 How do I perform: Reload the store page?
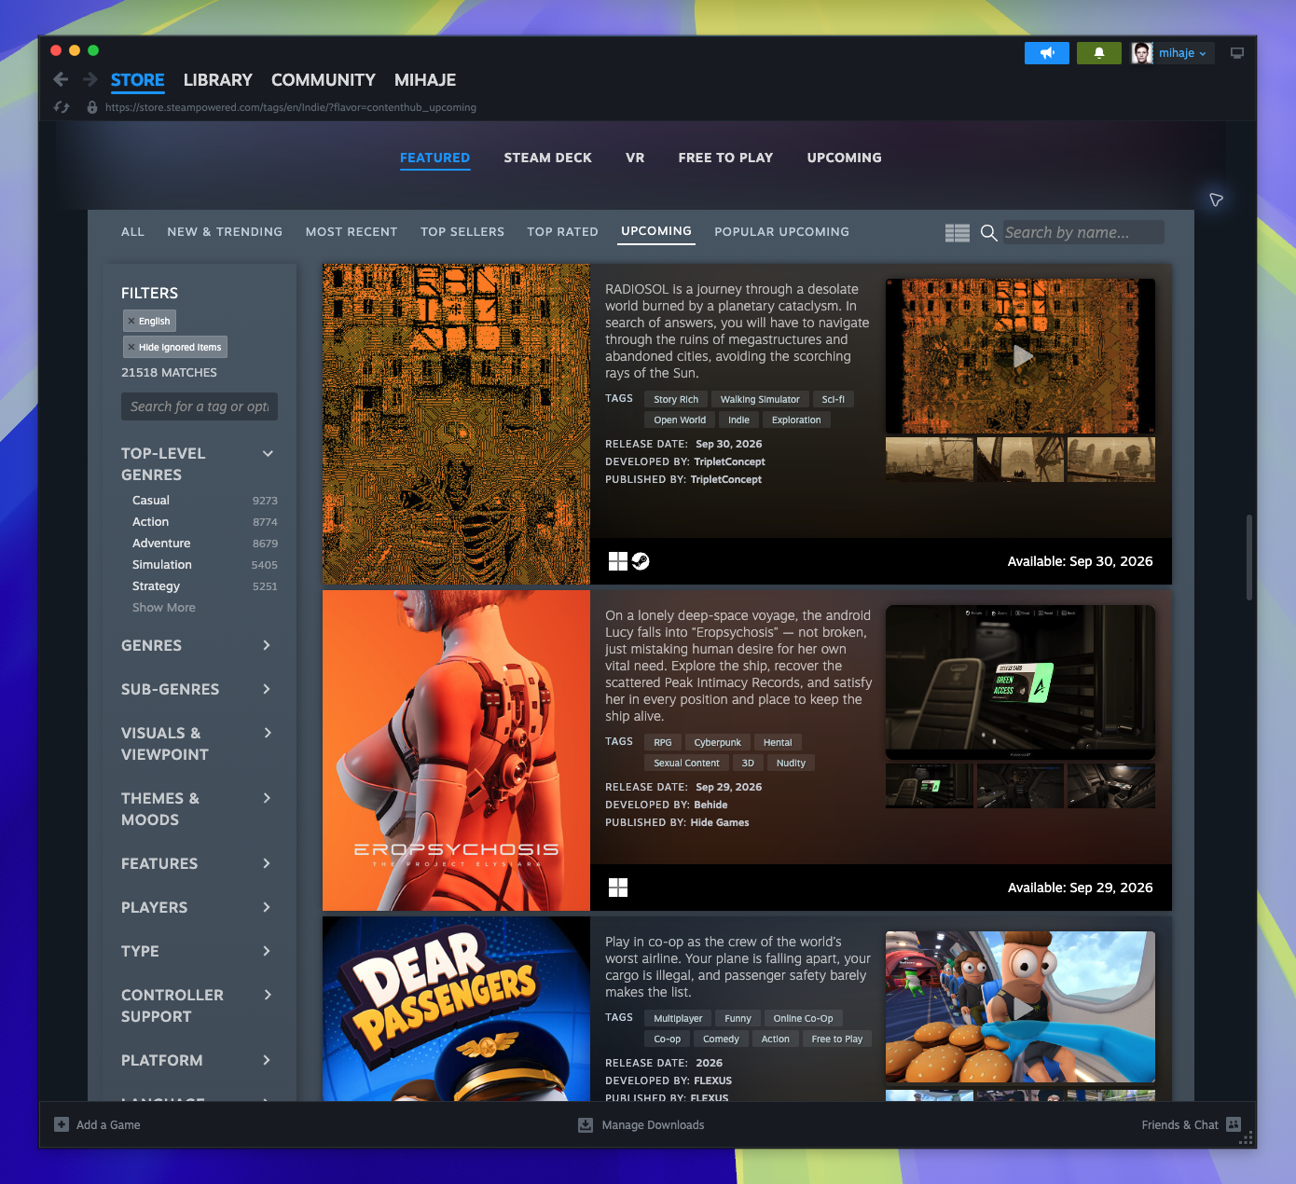(x=62, y=107)
